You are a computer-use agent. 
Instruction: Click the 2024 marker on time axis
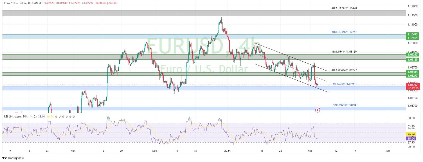click(x=227, y=151)
